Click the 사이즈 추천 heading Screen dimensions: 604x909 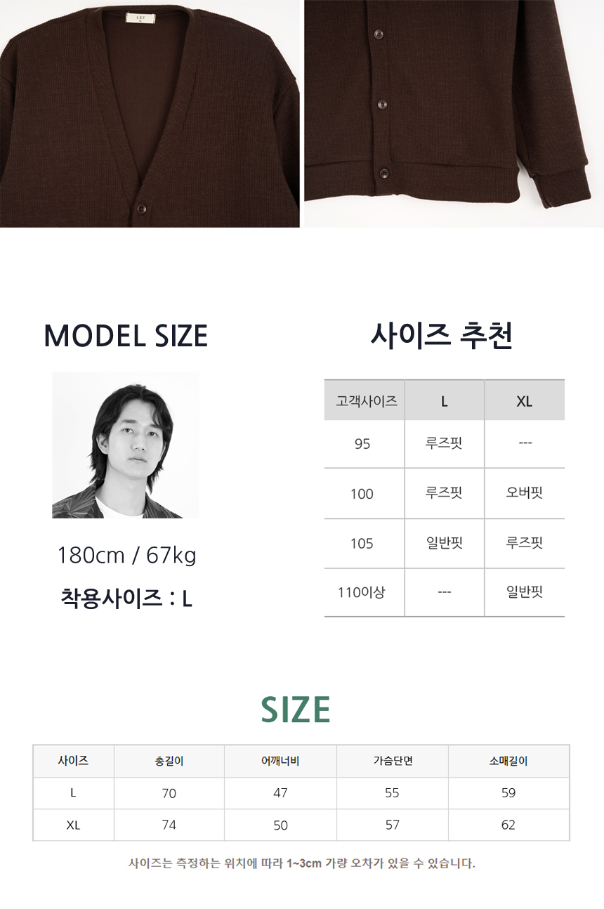(x=442, y=335)
